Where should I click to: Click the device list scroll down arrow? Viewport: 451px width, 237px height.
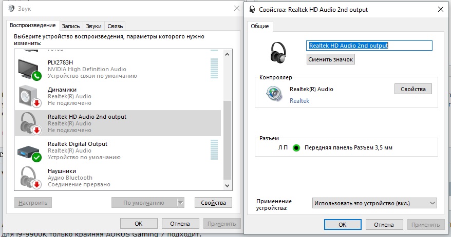pos(227,185)
